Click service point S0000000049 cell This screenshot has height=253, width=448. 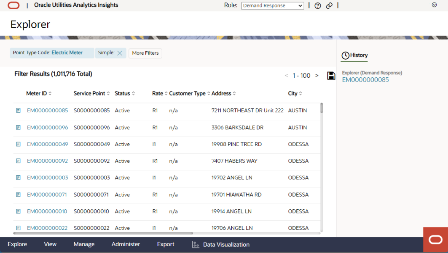coord(92,144)
